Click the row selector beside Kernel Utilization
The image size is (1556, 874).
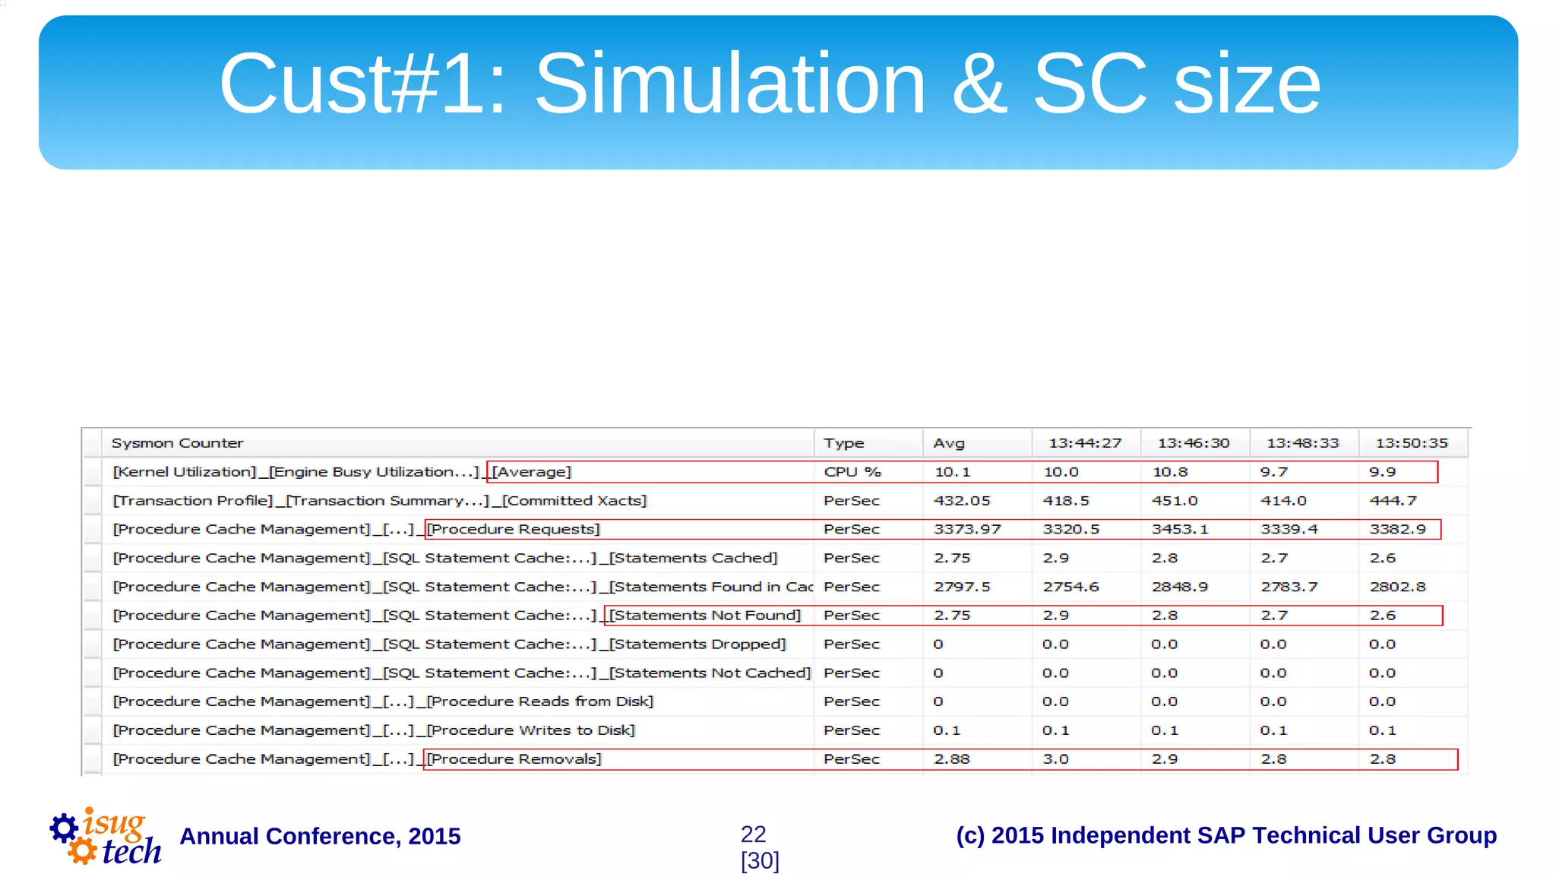tap(92, 472)
